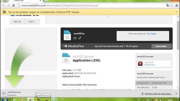Go forward in browser history
The width and height of the screenshot is (180, 101).
coord(8,5)
